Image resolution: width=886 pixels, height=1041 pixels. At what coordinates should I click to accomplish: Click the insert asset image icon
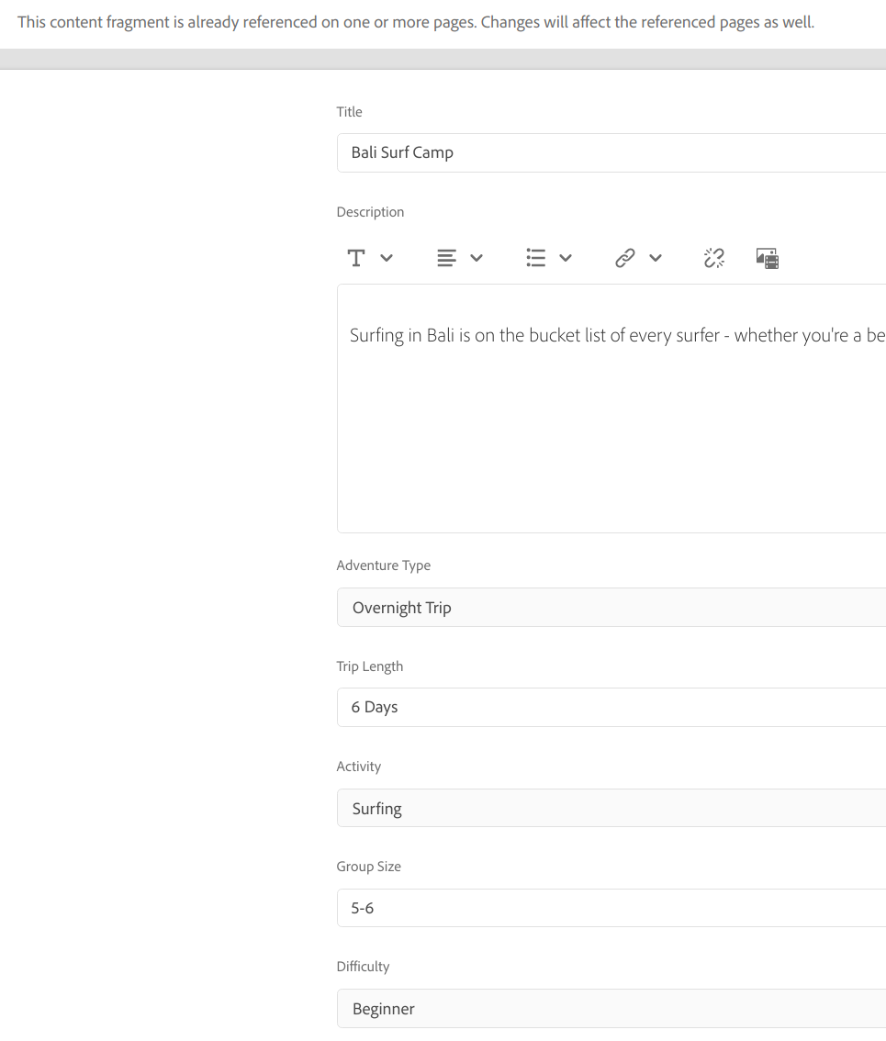pyautogui.click(x=768, y=258)
